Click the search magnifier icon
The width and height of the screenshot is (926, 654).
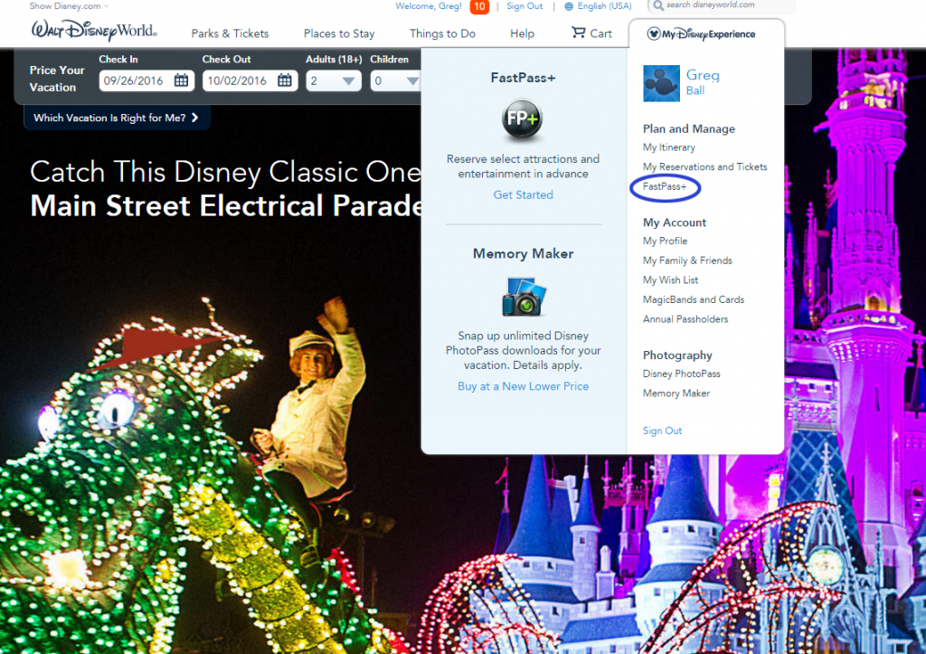click(658, 6)
